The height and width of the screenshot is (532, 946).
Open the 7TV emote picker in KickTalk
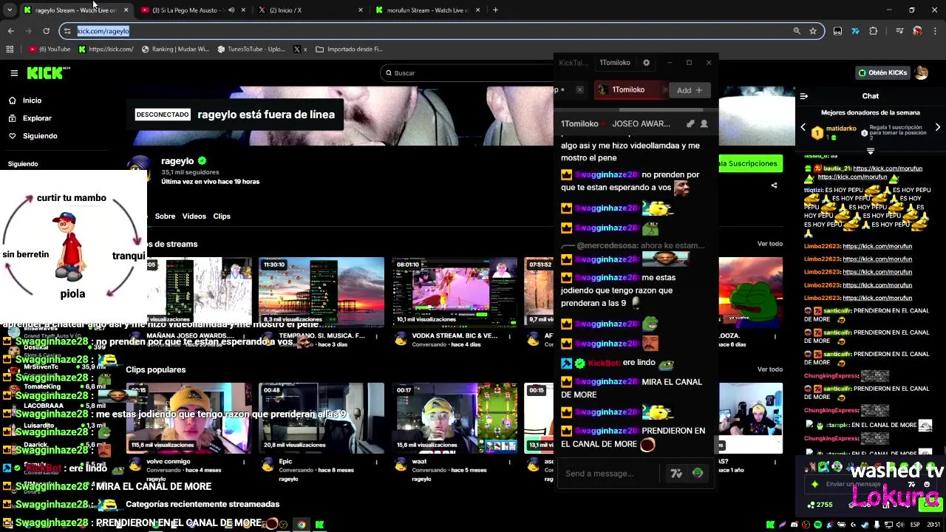tap(676, 474)
